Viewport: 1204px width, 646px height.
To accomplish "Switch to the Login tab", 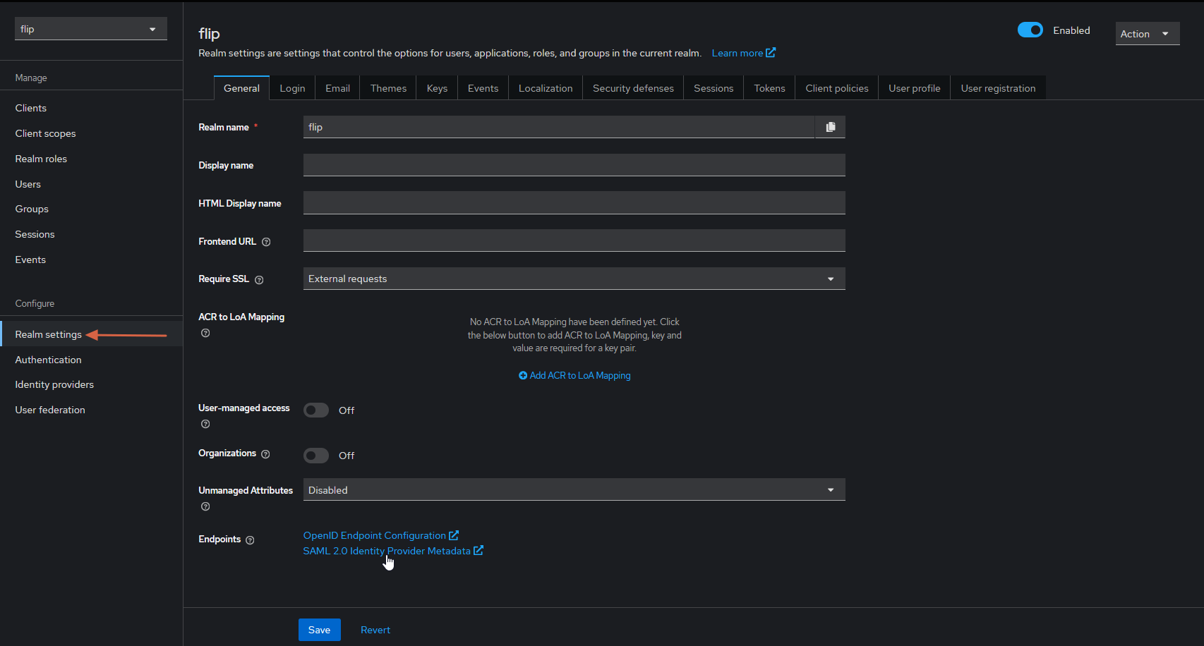I will tap(292, 88).
